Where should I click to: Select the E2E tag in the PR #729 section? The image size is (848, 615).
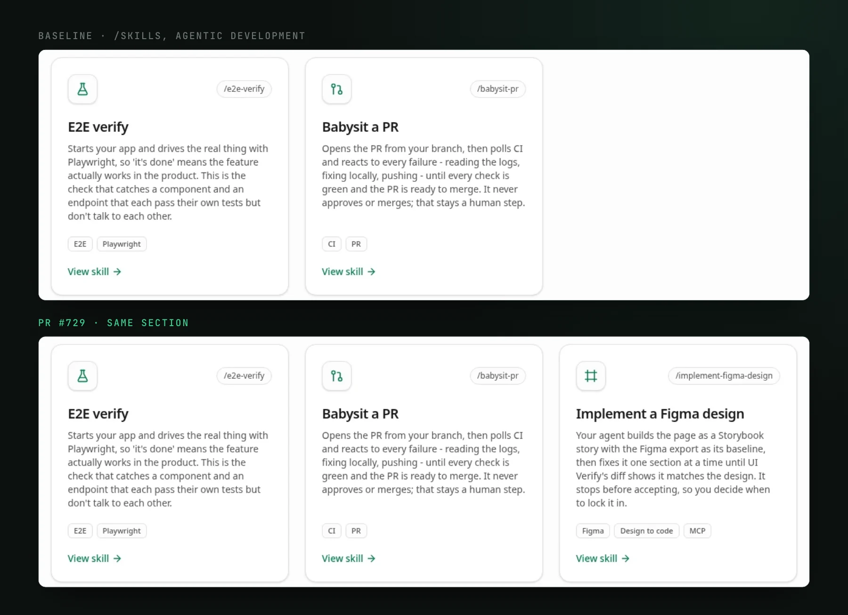click(x=80, y=531)
